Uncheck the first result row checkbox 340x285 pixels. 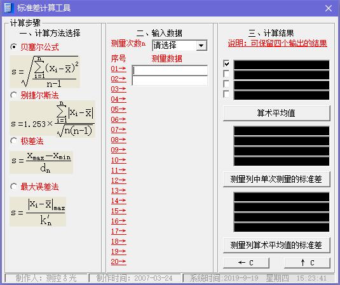click(x=226, y=63)
